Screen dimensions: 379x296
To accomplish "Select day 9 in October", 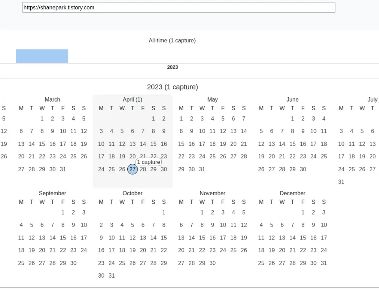I will click(101, 238).
